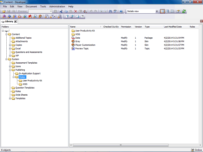Click the Check Out down-arrow document icon
The width and height of the screenshot is (203, 152).
pos(77,16)
